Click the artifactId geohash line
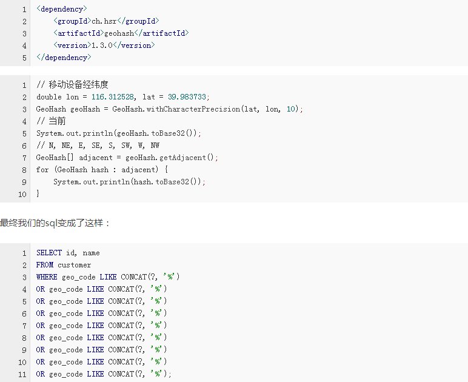The height and width of the screenshot is (382, 468). [x=121, y=33]
